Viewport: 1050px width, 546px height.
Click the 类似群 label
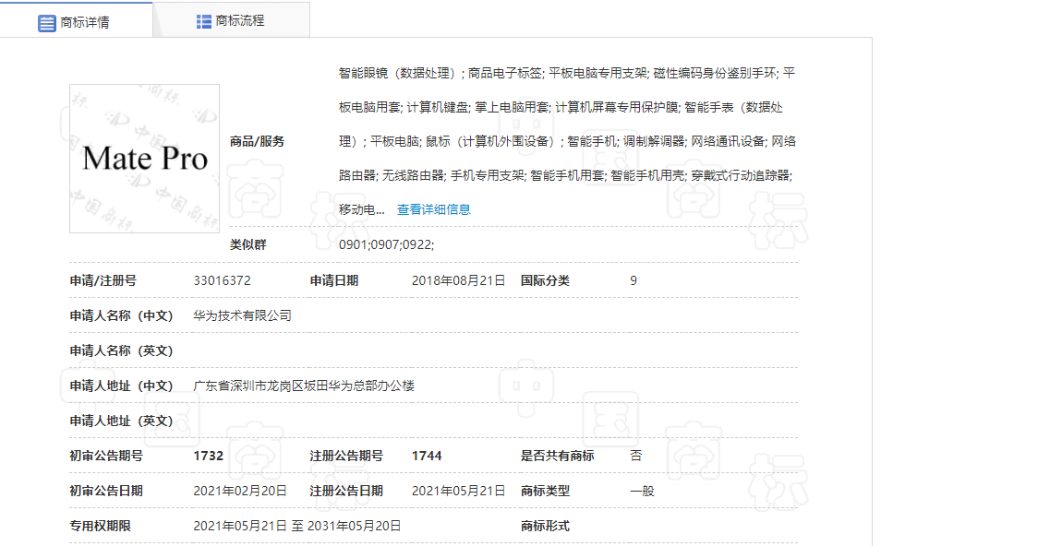pyautogui.click(x=247, y=245)
